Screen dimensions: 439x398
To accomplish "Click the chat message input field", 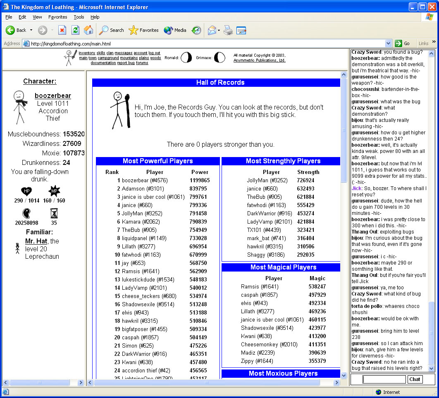I will (384, 379).
